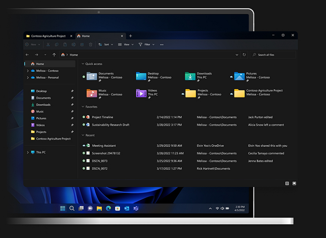Click the Share icon on the toolbar
This screenshot has width=326, height=238.
pos(81,45)
